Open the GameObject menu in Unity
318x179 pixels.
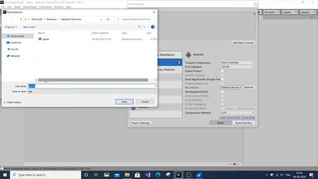(30, 7)
